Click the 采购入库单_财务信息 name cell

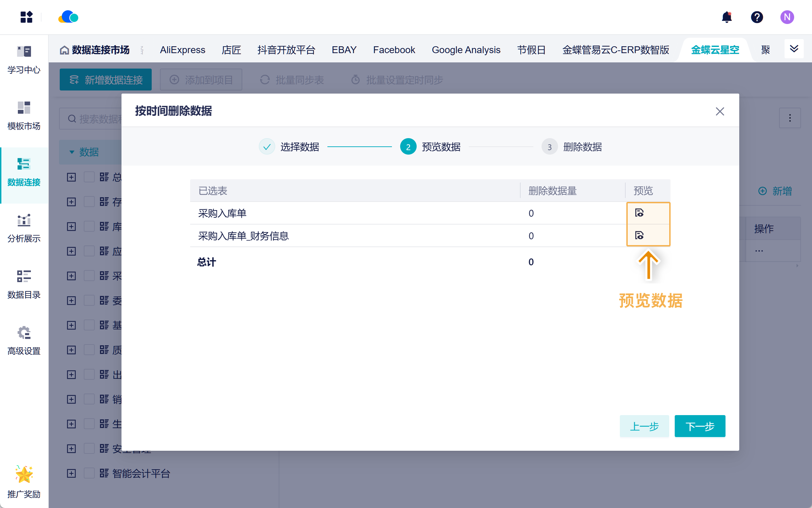point(243,236)
